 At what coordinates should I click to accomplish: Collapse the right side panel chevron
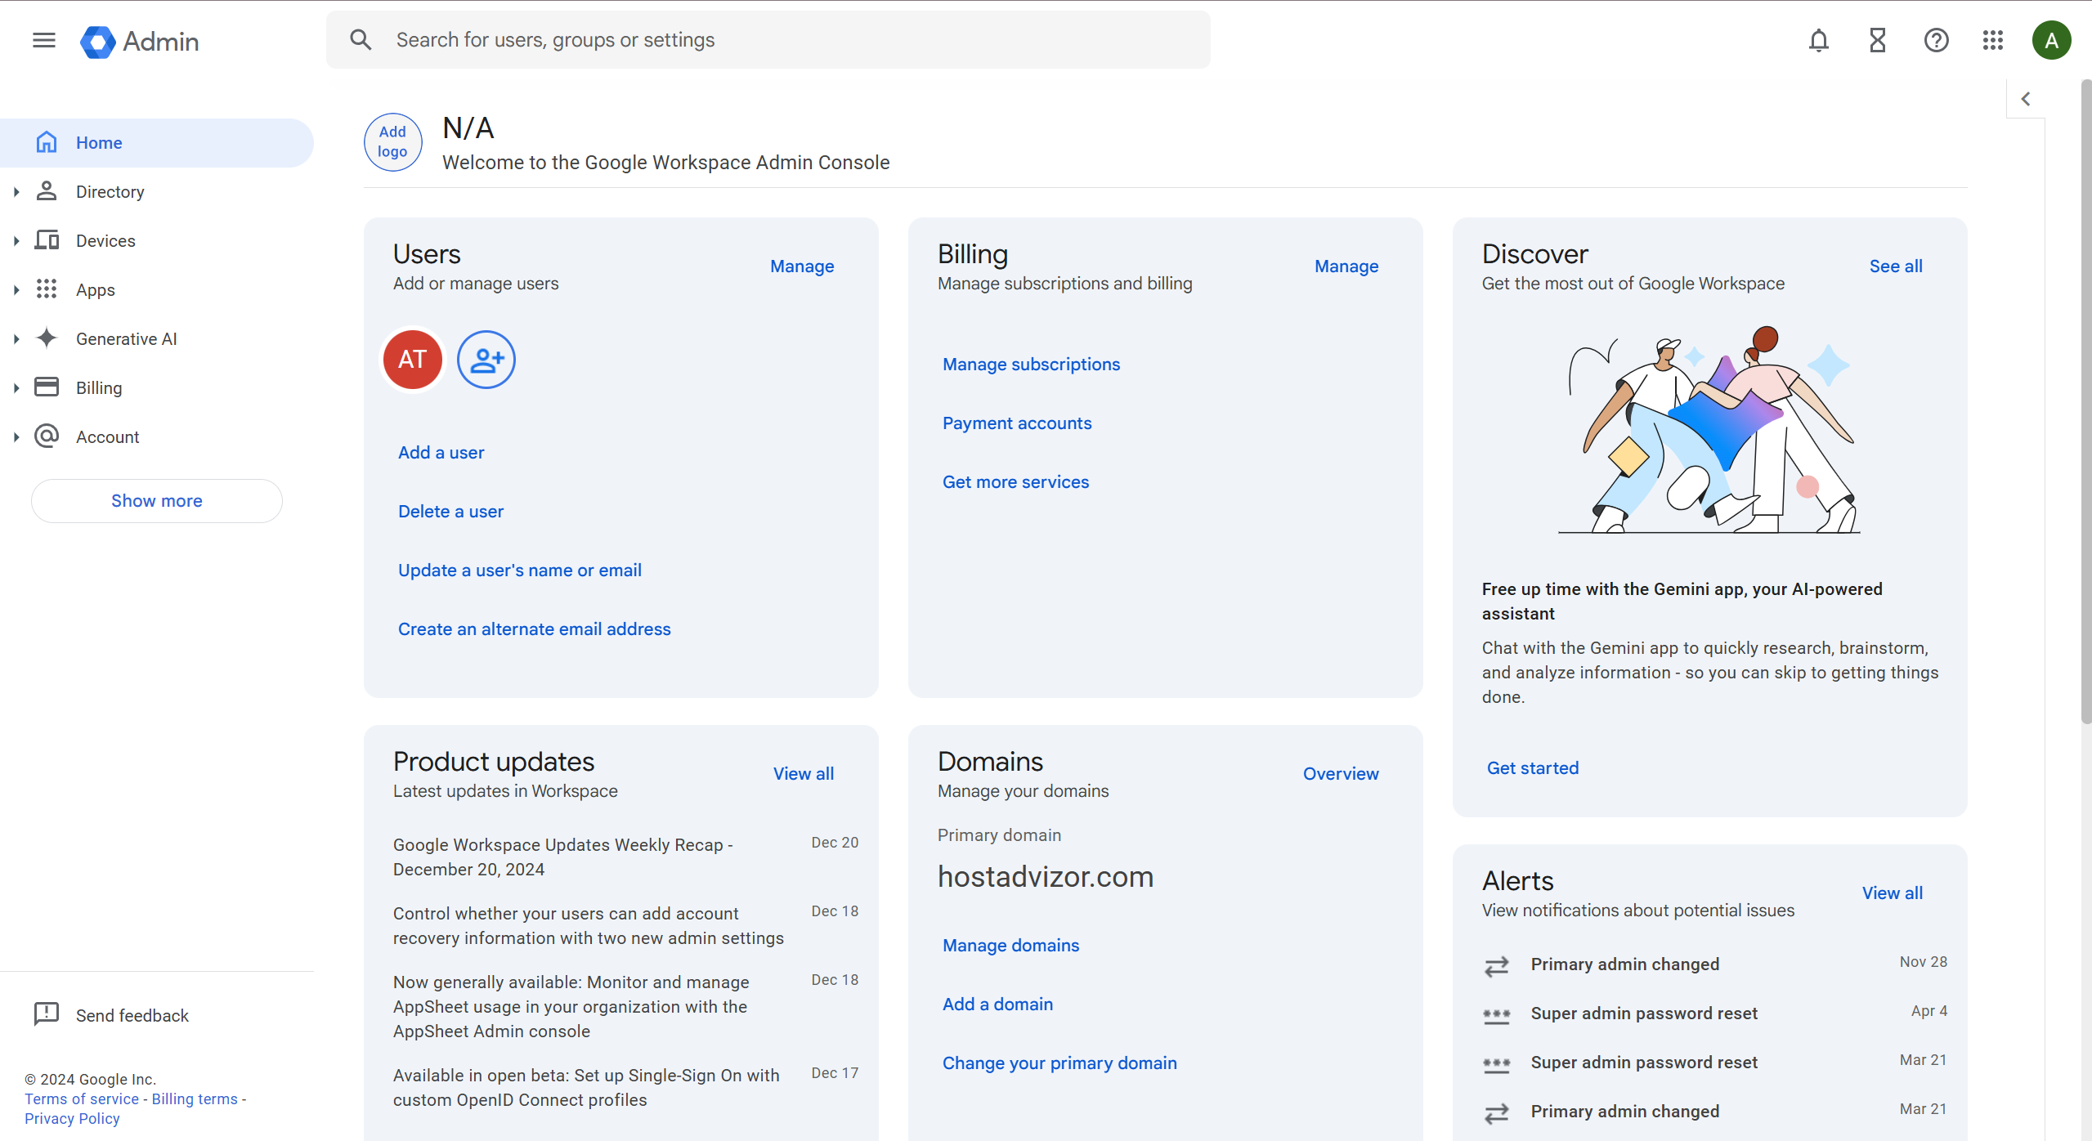[x=2026, y=99]
